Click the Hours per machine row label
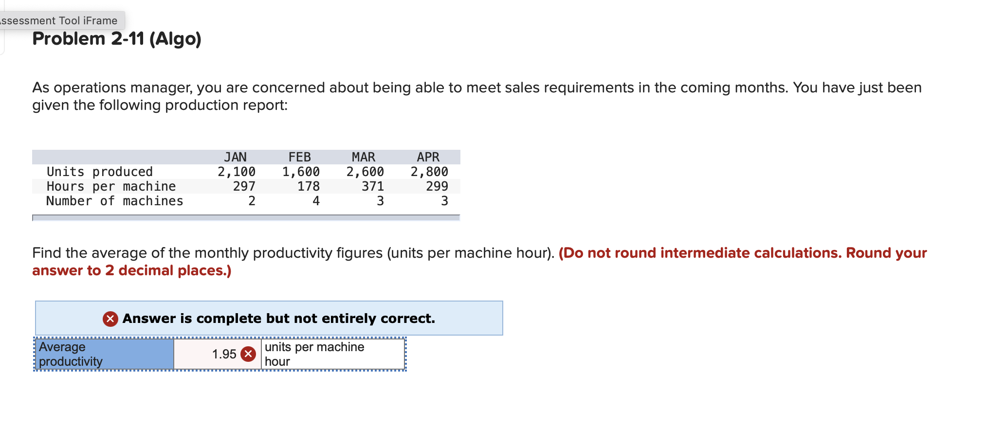This screenshot has height=427, width=988. [x=111, y=186]
